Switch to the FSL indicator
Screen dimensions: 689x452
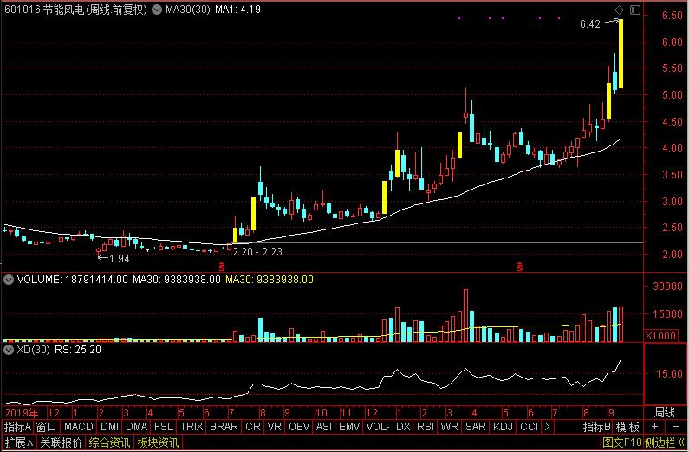164,427
